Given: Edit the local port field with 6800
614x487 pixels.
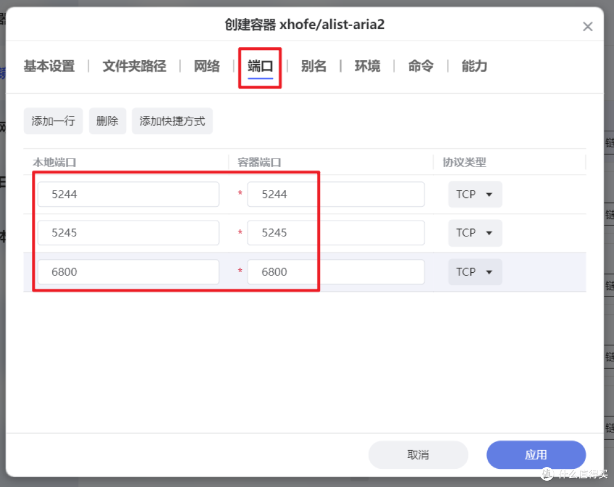Looking at the screenshot, I should [x=128, y=272].
